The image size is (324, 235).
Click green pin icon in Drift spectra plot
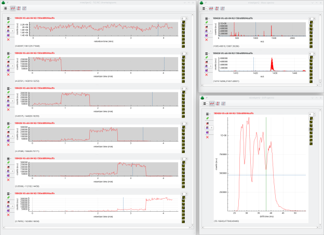tap(207, 119)
